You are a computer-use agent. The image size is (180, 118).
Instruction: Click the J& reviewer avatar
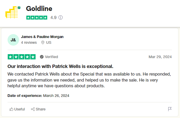click(x=13, y=40)
